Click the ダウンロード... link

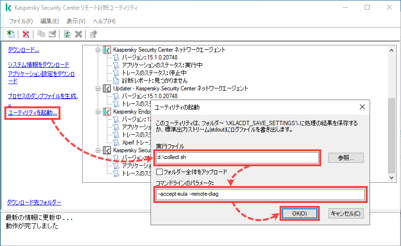point(24,50)
